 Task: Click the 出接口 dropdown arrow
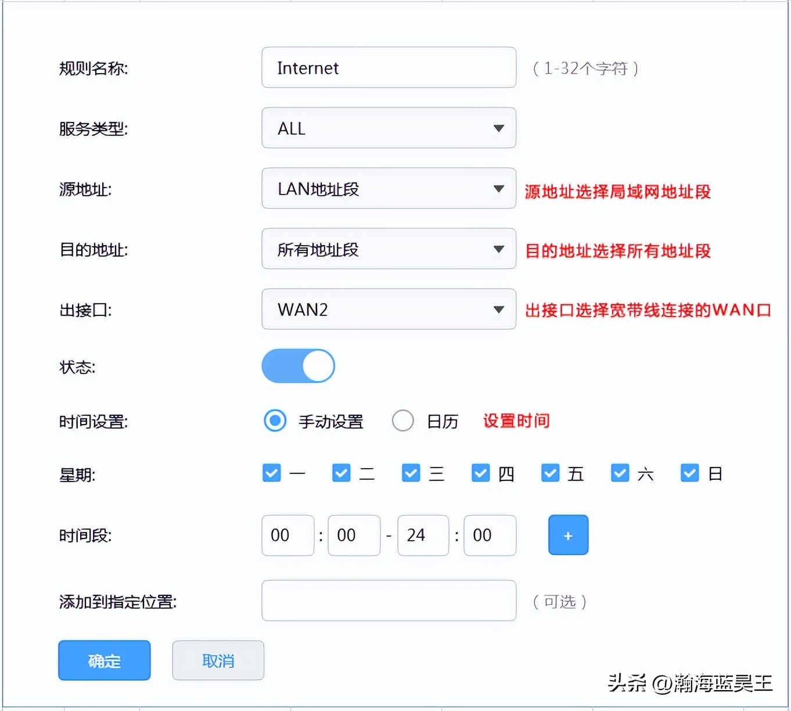pos(498,309)
